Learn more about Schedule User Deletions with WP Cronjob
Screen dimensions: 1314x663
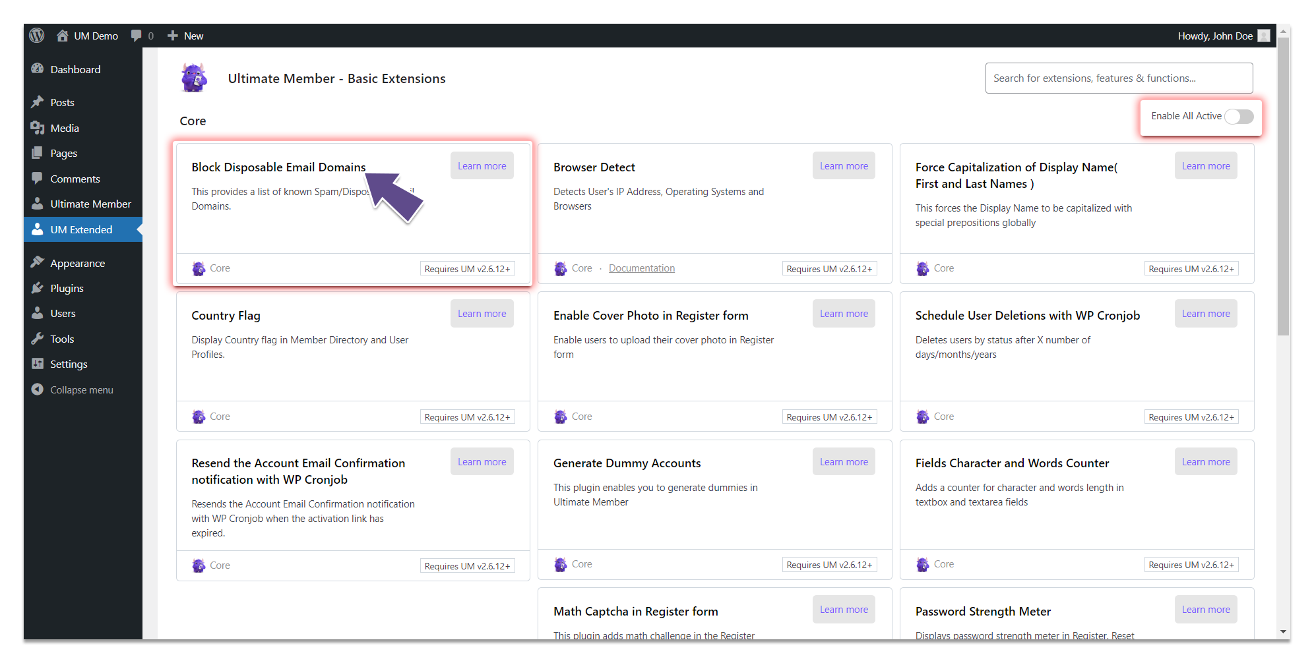coord(1206,314)
